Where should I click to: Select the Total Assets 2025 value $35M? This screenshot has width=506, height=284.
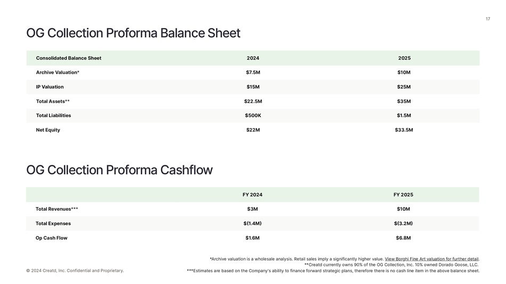tap(404, 101)
